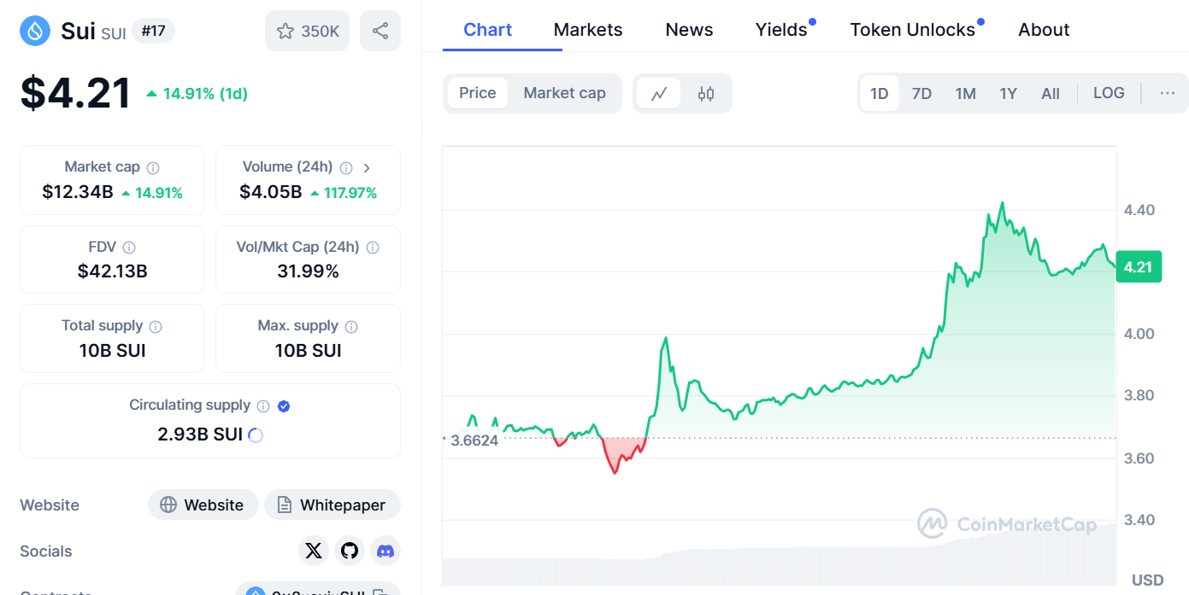1189x595 pixels.
Task: Click the 4.21 current price marker
Action: pos(1138,267)
